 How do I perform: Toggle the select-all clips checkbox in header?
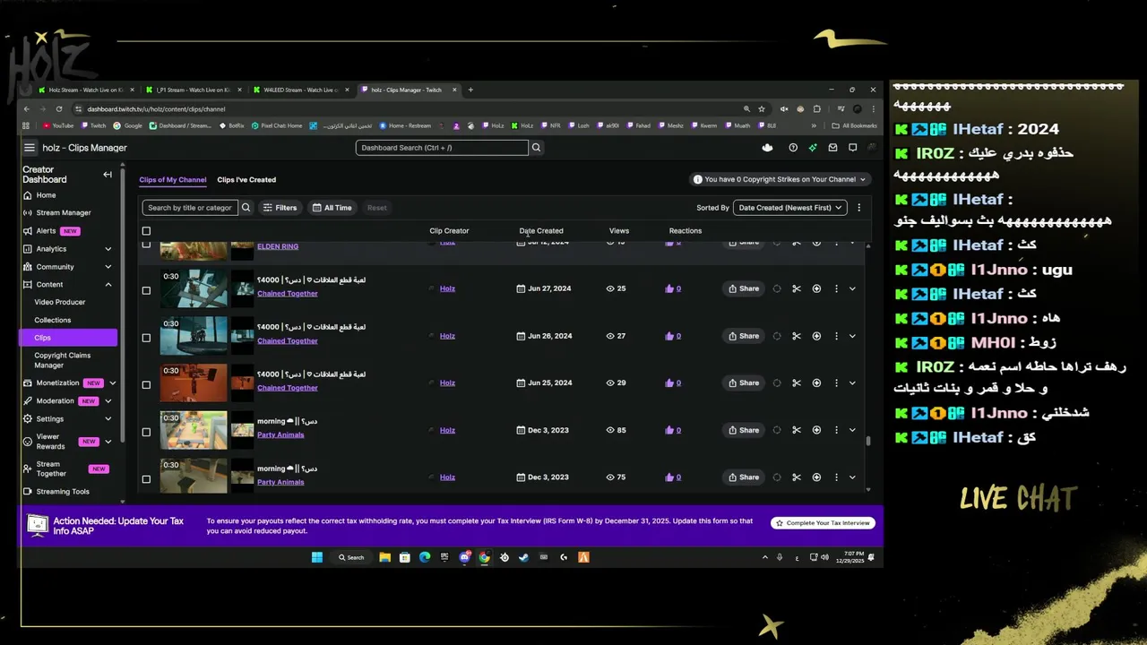(146, 231)
